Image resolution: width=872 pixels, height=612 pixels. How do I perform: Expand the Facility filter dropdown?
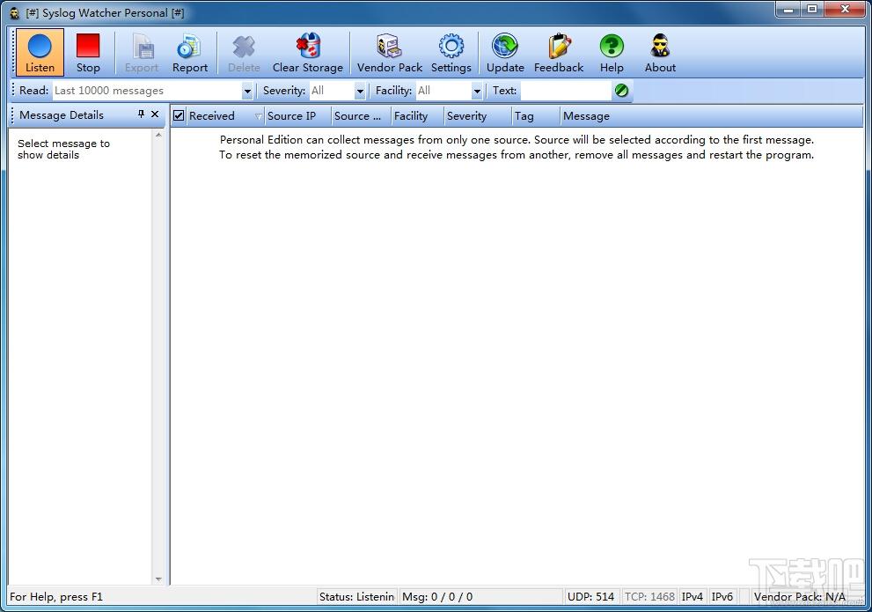pos(477,91)
